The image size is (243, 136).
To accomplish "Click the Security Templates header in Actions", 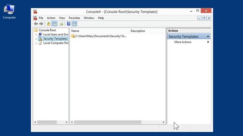I will (x=189, y=37).
